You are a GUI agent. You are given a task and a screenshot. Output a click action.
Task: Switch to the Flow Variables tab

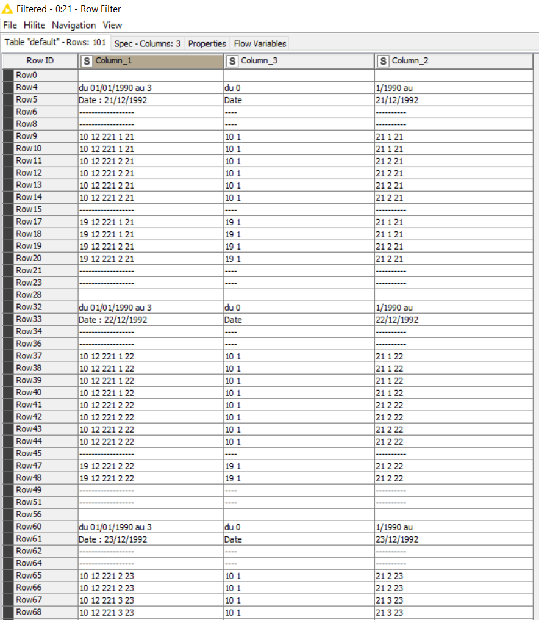point(260,43)
